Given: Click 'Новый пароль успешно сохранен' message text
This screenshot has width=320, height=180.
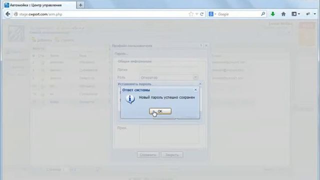Looking at the screenshot, I should pos(167,97).
